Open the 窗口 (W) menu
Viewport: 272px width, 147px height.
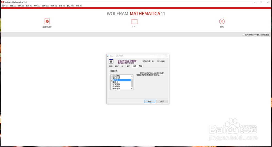[x=70, y=6]
